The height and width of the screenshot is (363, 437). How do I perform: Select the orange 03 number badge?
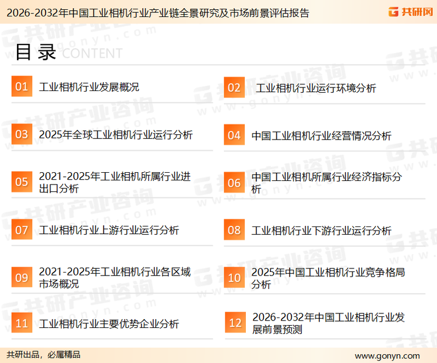coord(22,135)
